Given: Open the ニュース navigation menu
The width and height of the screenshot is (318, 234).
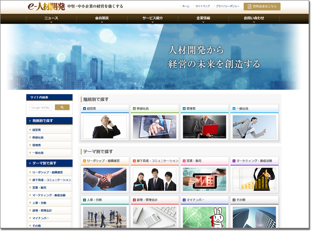Looking at the screenshot, I should [51, 18].
